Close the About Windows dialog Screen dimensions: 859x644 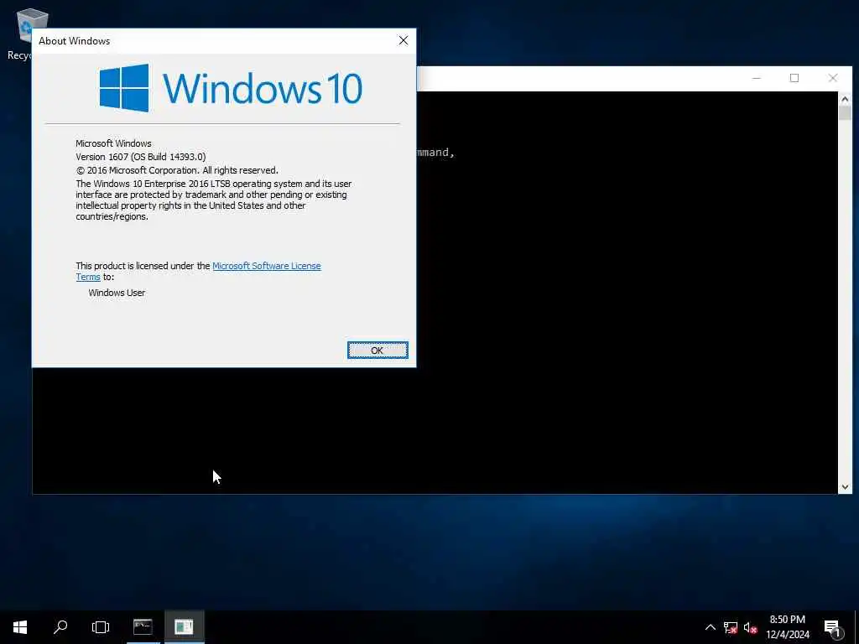click(403, 40)
